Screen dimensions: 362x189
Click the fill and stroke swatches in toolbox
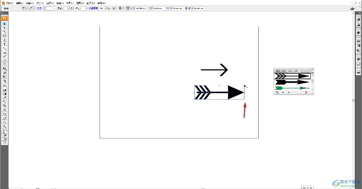pos(4,135)
